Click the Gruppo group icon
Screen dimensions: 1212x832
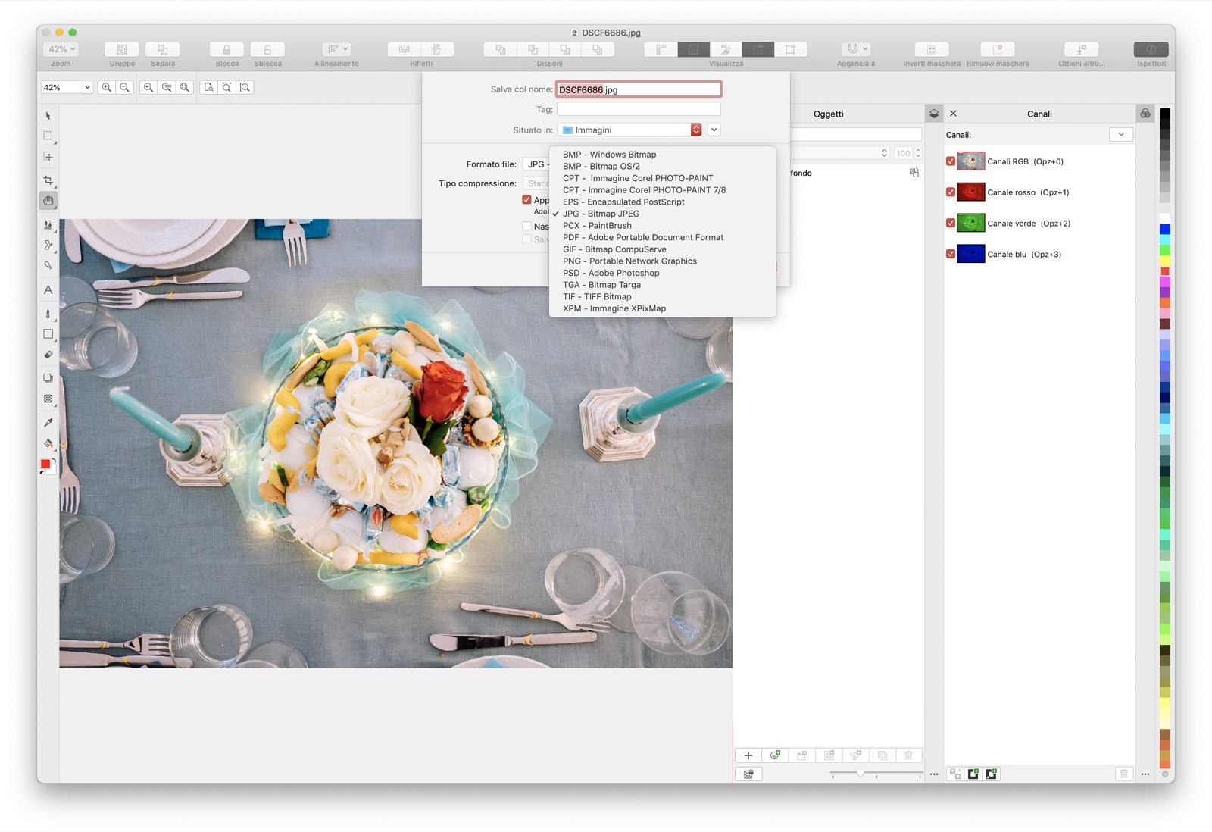click(x=122, y=49)
